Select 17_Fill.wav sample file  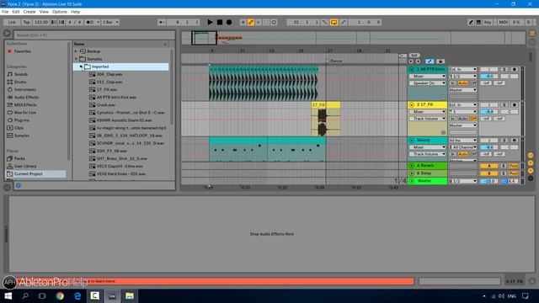107,89
